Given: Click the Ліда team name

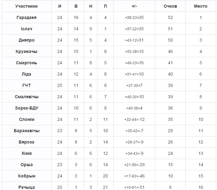Looking at the screenshot, I should pos(26,74).
